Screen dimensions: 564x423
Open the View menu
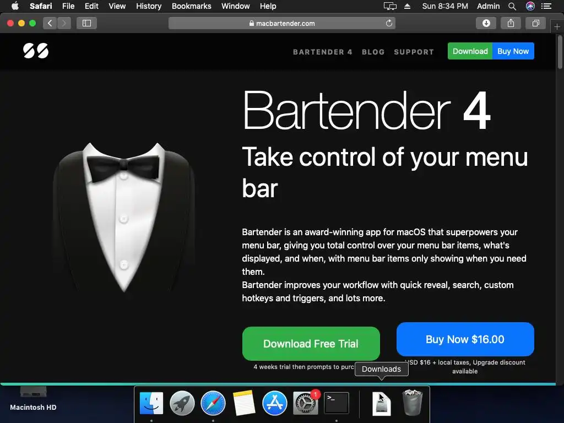click(117, 6)
